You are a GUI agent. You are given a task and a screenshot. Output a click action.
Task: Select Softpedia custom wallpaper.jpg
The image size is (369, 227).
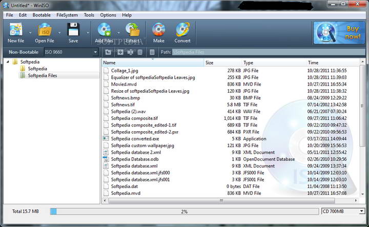click(x=142, y=146)
